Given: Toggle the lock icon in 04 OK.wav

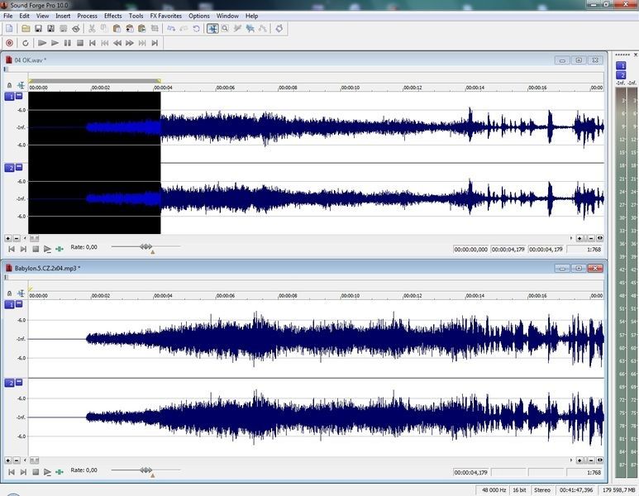Looking at the screenshot, I should 9,85.
